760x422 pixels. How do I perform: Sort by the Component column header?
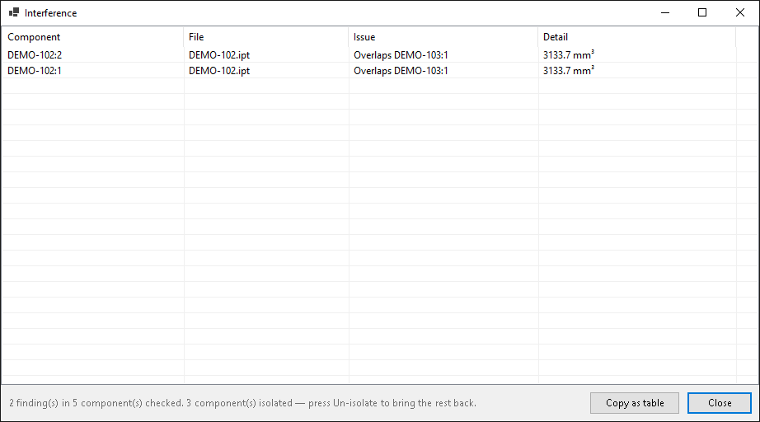coord(92,37)
